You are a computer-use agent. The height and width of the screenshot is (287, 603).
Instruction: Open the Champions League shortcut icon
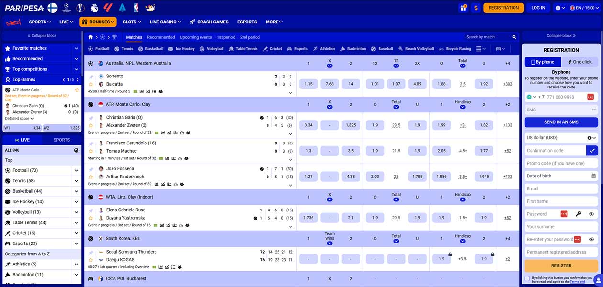click(x=67, y=8)
